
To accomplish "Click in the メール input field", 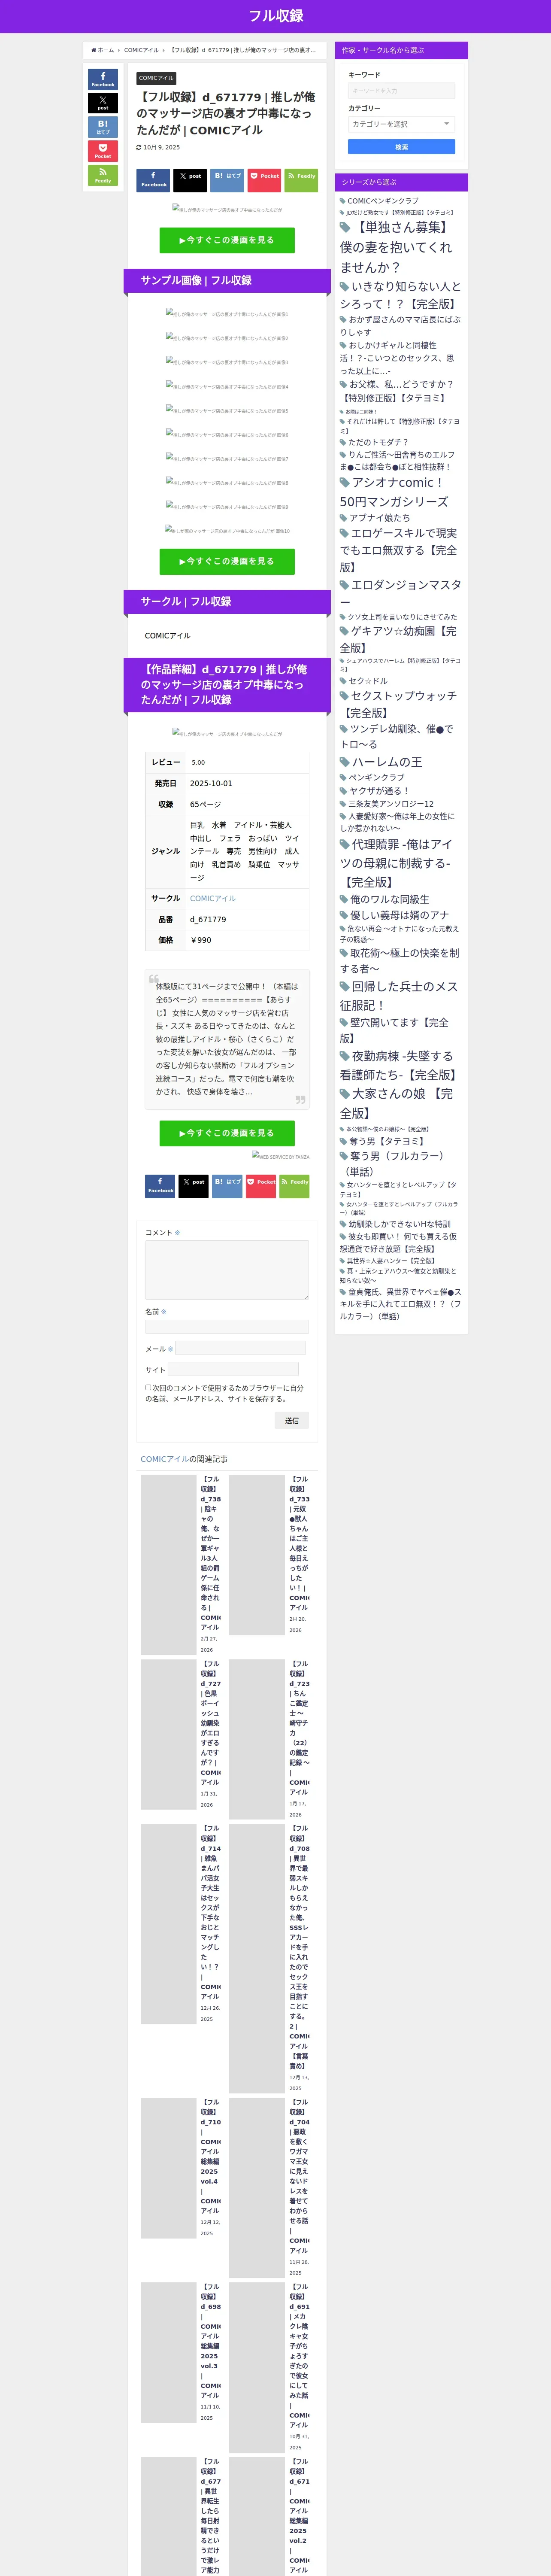I will click(240, 1348).
